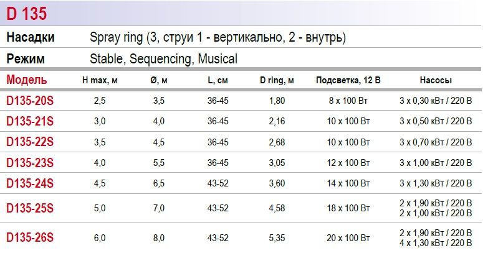Select the 5,35 D ring value

[277, 238]
